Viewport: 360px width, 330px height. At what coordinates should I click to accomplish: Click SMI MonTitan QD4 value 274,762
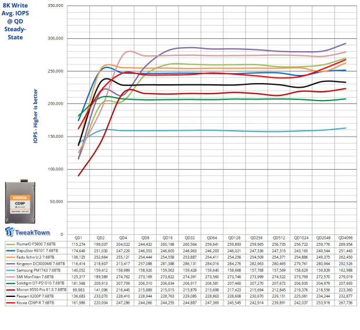pos(123,277)
